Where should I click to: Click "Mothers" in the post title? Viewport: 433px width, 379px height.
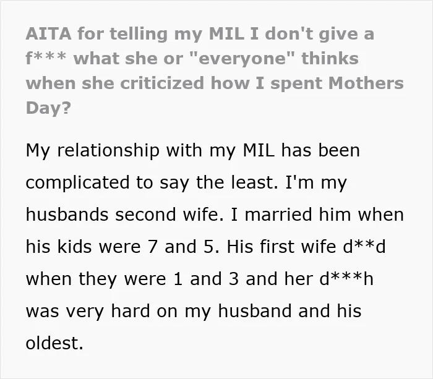366,83
